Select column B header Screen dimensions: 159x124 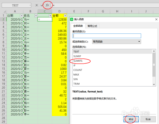[x=31, y=11]
